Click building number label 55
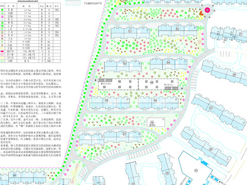 tap(107, 100)
